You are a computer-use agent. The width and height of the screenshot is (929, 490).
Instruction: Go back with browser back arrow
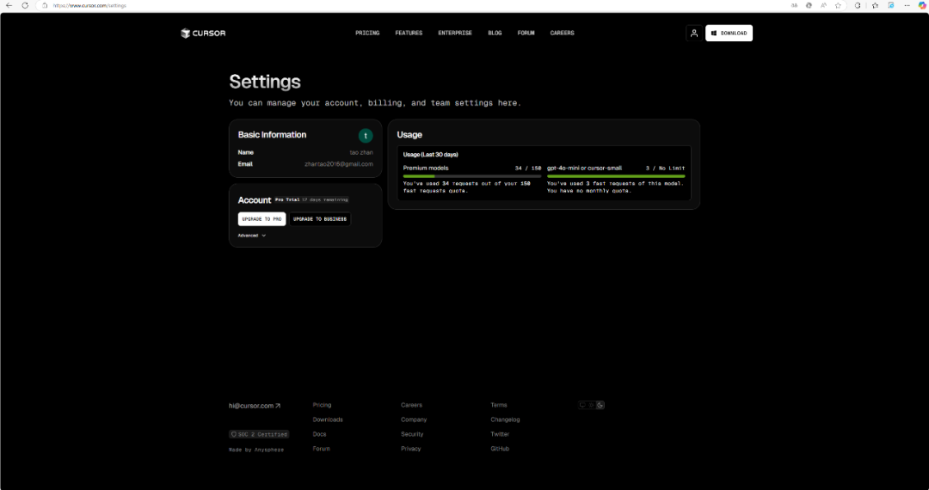9,5
